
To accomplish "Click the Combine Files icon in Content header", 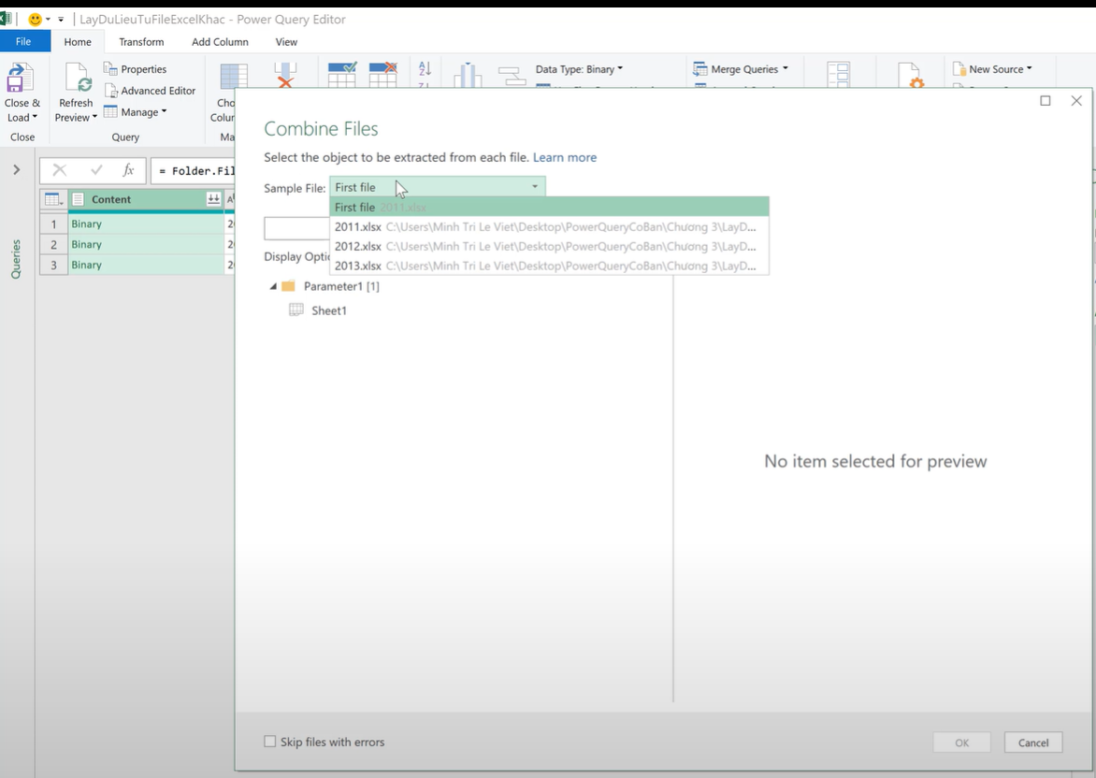I will tap(213, 199).
